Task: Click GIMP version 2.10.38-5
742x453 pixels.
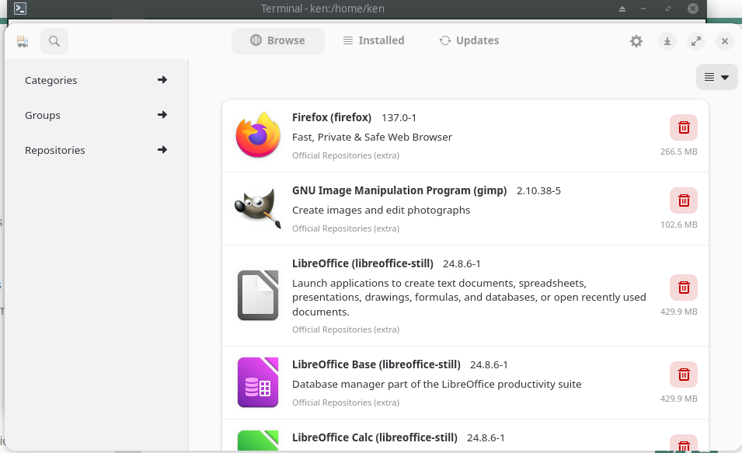Action: tap(538, 191)
